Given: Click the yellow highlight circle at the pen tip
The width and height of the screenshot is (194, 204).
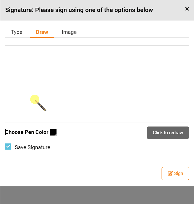Looking at the screenshot, I should [34, 99].
